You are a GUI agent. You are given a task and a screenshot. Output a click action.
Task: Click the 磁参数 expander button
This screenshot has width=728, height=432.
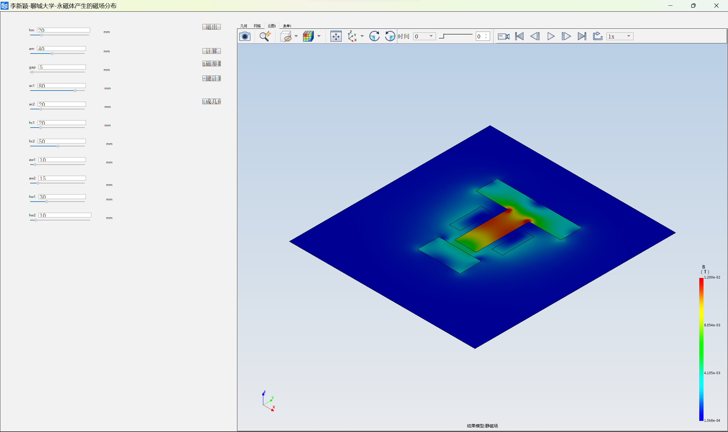click(211, 64)
